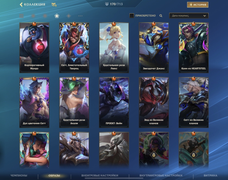
Task: Click the sort dropdown chevron arrow
Action: tap(205, 16)
